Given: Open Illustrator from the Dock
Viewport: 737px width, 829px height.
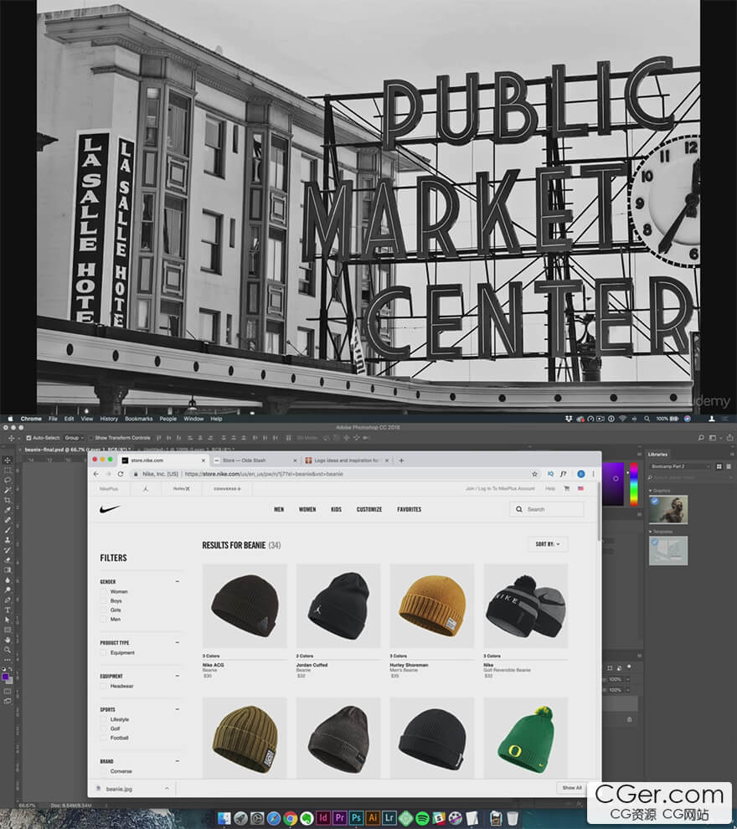Looking at the screenshot, I should point(372,818).
